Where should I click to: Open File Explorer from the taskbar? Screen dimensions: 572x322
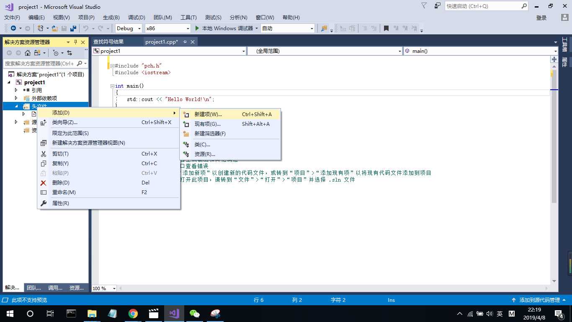(92, 314)
